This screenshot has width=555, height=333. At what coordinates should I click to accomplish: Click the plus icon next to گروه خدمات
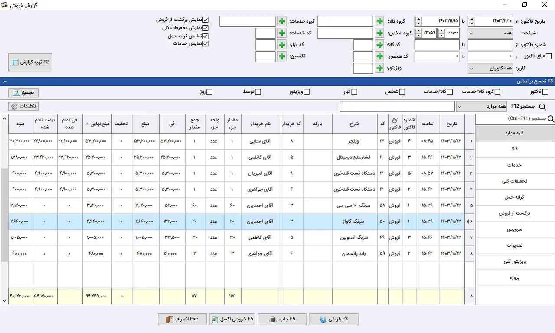click(282, 21)
